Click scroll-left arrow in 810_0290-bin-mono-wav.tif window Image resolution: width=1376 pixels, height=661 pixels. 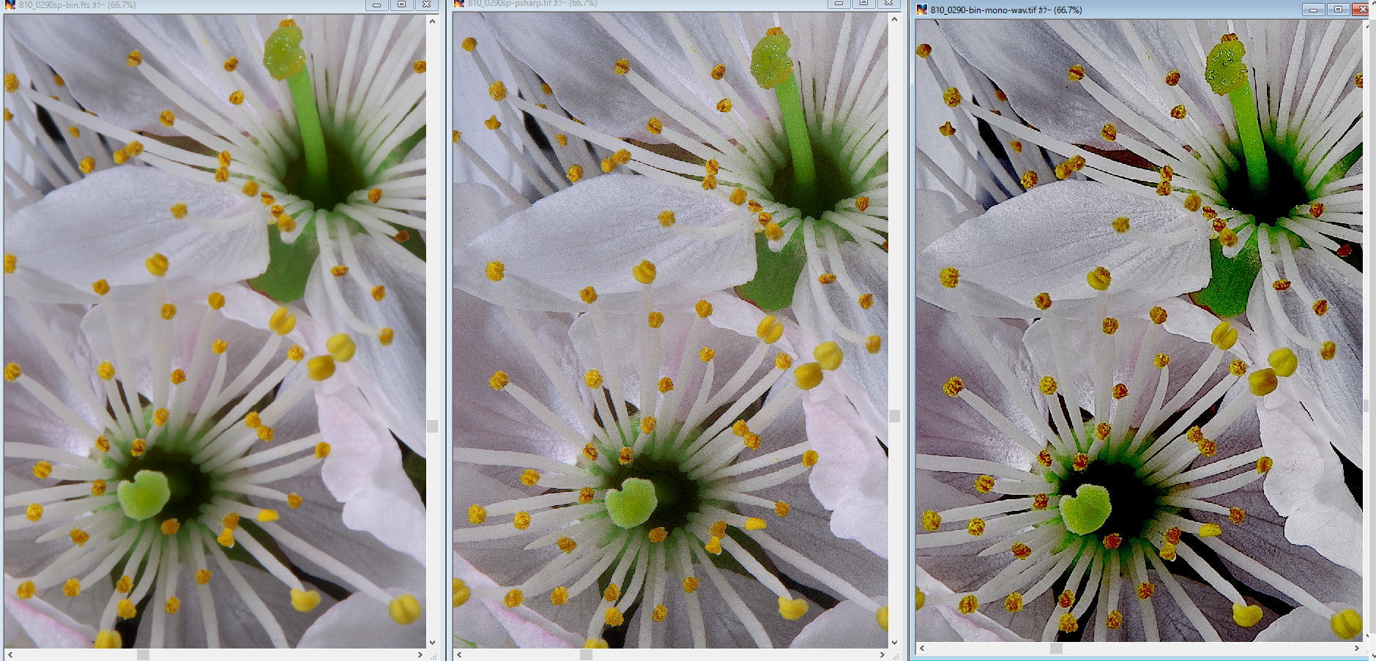[x=922, y=648]
